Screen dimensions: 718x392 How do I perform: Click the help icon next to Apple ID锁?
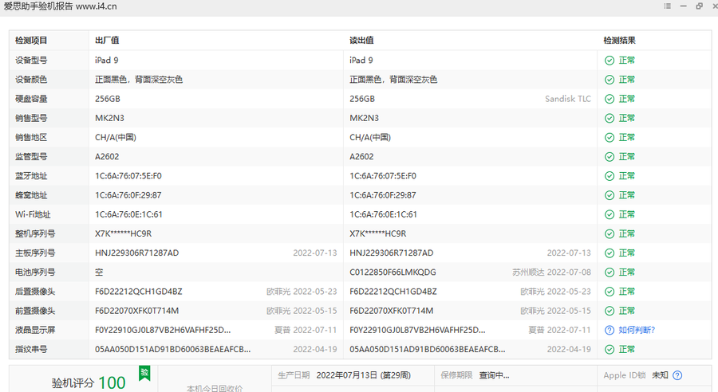pos(677,375)
